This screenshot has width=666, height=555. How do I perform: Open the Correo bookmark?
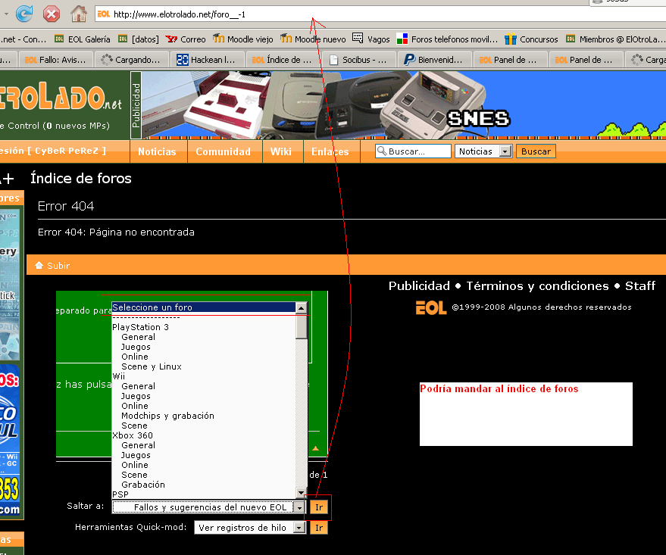(x=186, y=39)
